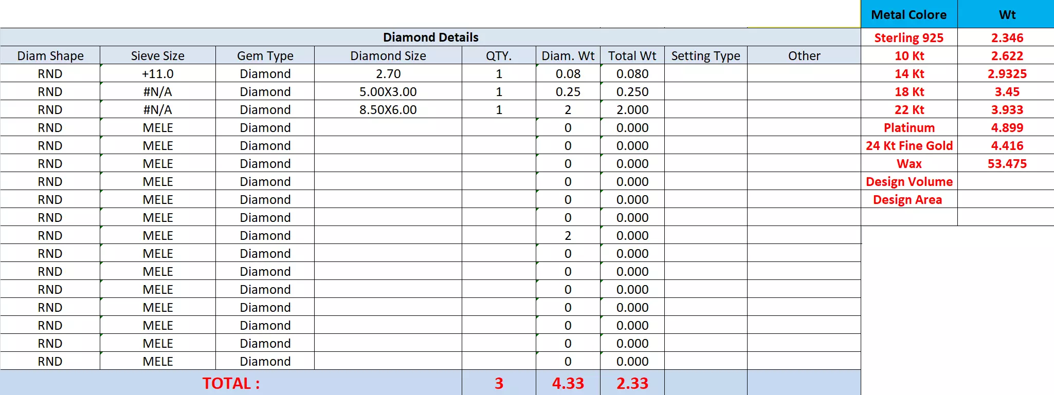The width and height of the screenshot is (1054, 395).
Task: Select the Diamond Details header cell
Action: 430,37
